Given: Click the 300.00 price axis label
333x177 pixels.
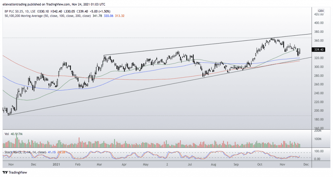Looking at the screenshot, I should click(319, 67).
